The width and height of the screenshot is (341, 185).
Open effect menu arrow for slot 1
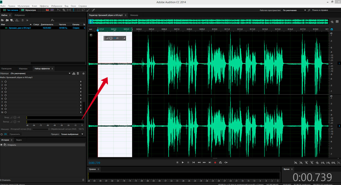pos(81,82)
